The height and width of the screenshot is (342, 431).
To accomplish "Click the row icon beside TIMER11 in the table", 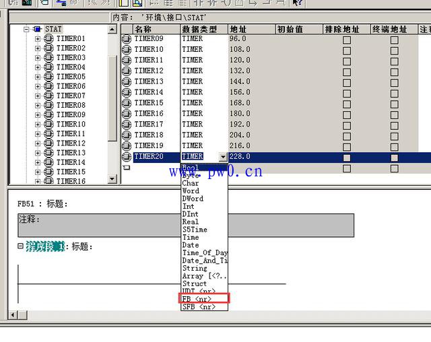I will click(x=127, y=61).
